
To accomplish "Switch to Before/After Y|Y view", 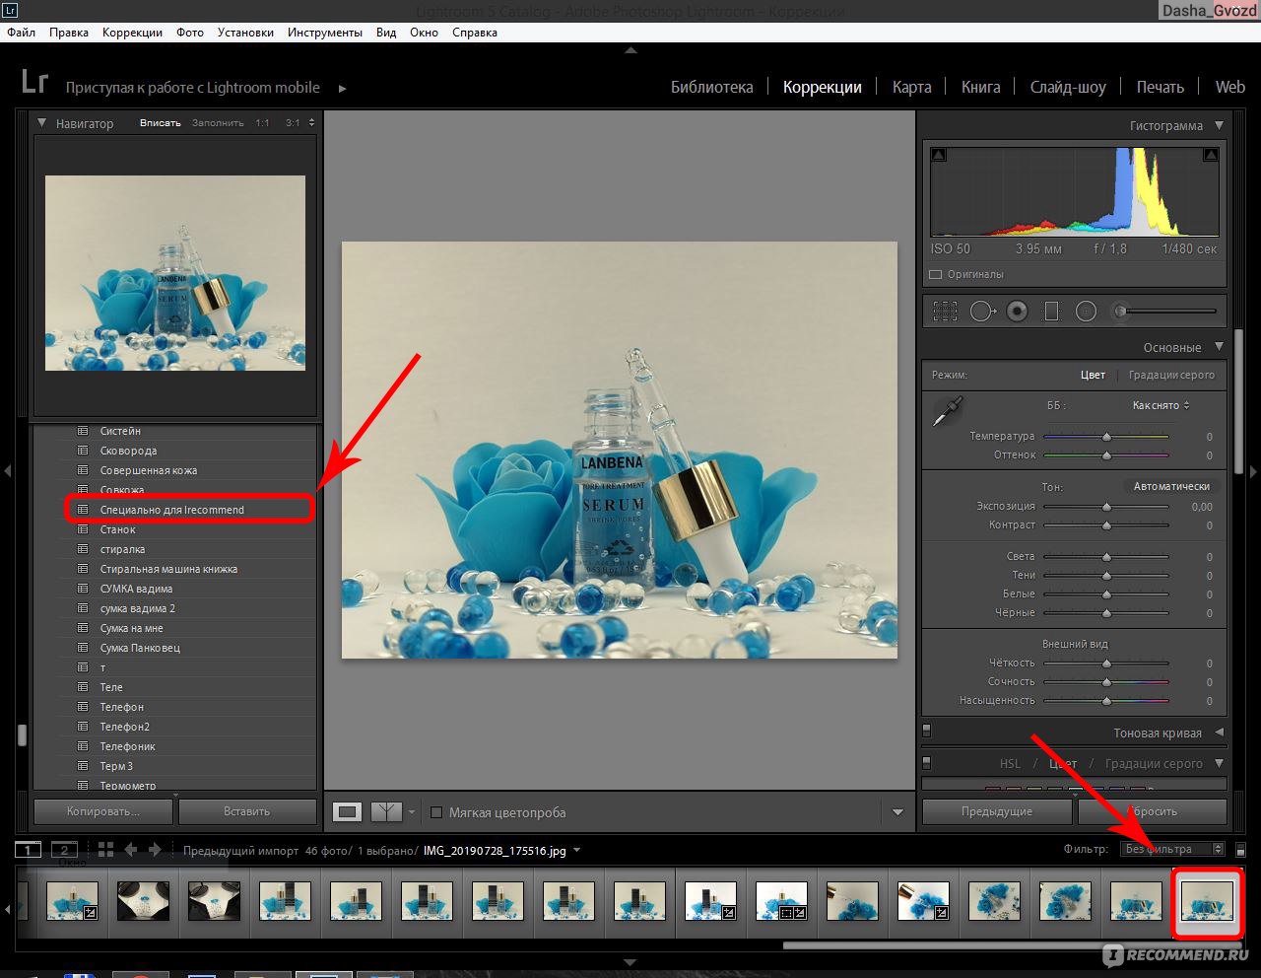I will click(386, 812).
